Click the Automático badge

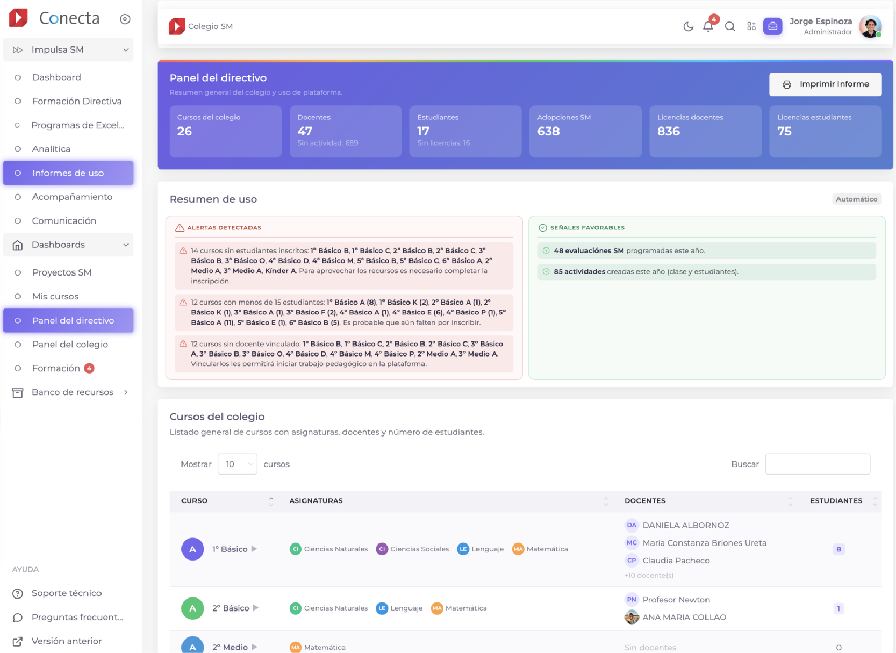857,199
